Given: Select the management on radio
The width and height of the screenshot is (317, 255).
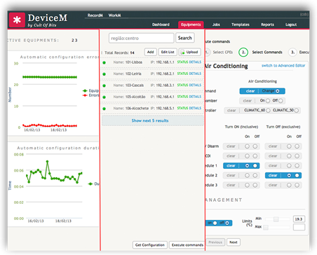Looking at the screenshot, I should pos(215,223).
